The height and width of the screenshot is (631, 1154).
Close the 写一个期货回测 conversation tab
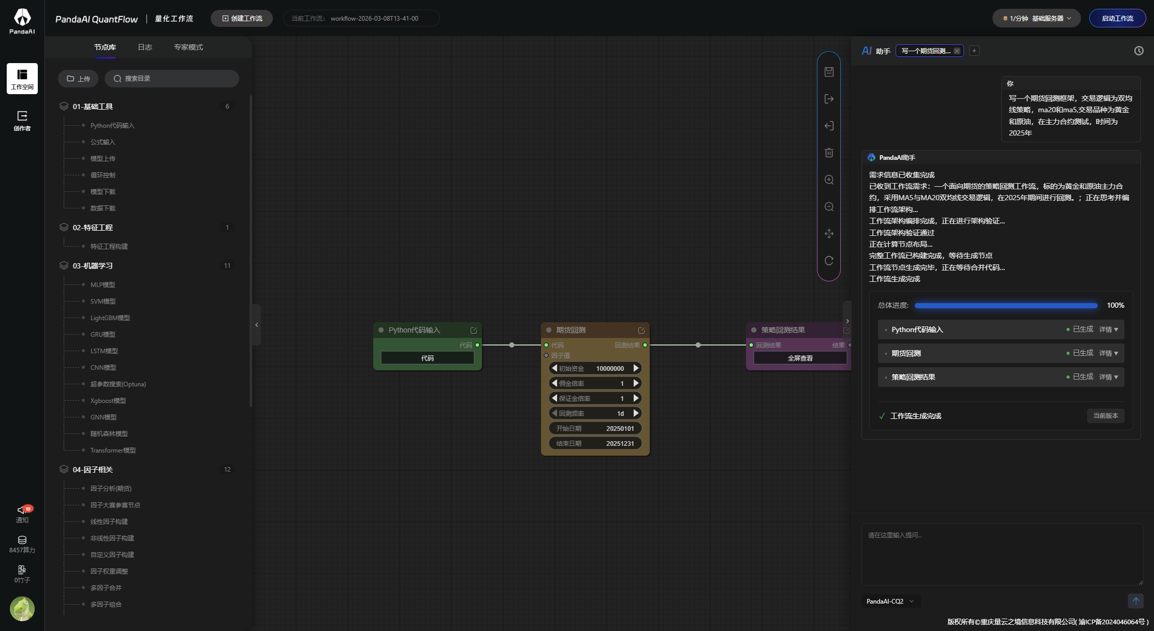[x=957, y=51]
